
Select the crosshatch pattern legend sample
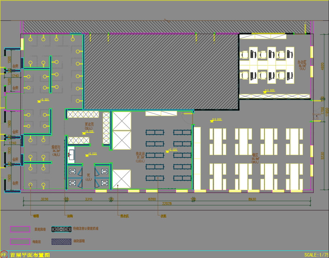point(61,242)
